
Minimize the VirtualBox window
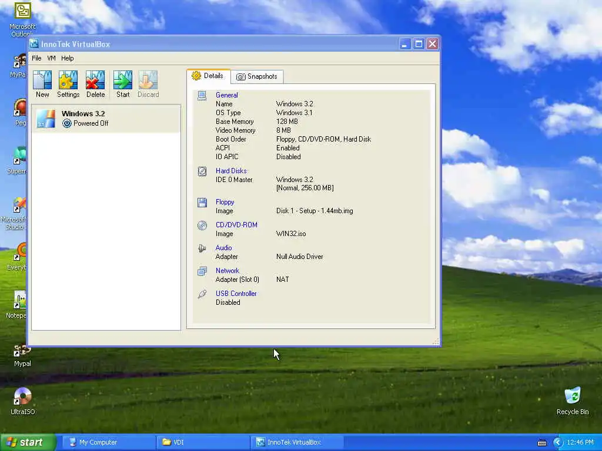click(404, 44)
